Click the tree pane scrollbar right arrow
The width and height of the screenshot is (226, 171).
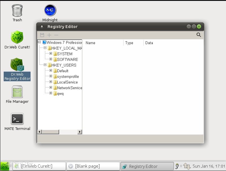tap(80, 132)
